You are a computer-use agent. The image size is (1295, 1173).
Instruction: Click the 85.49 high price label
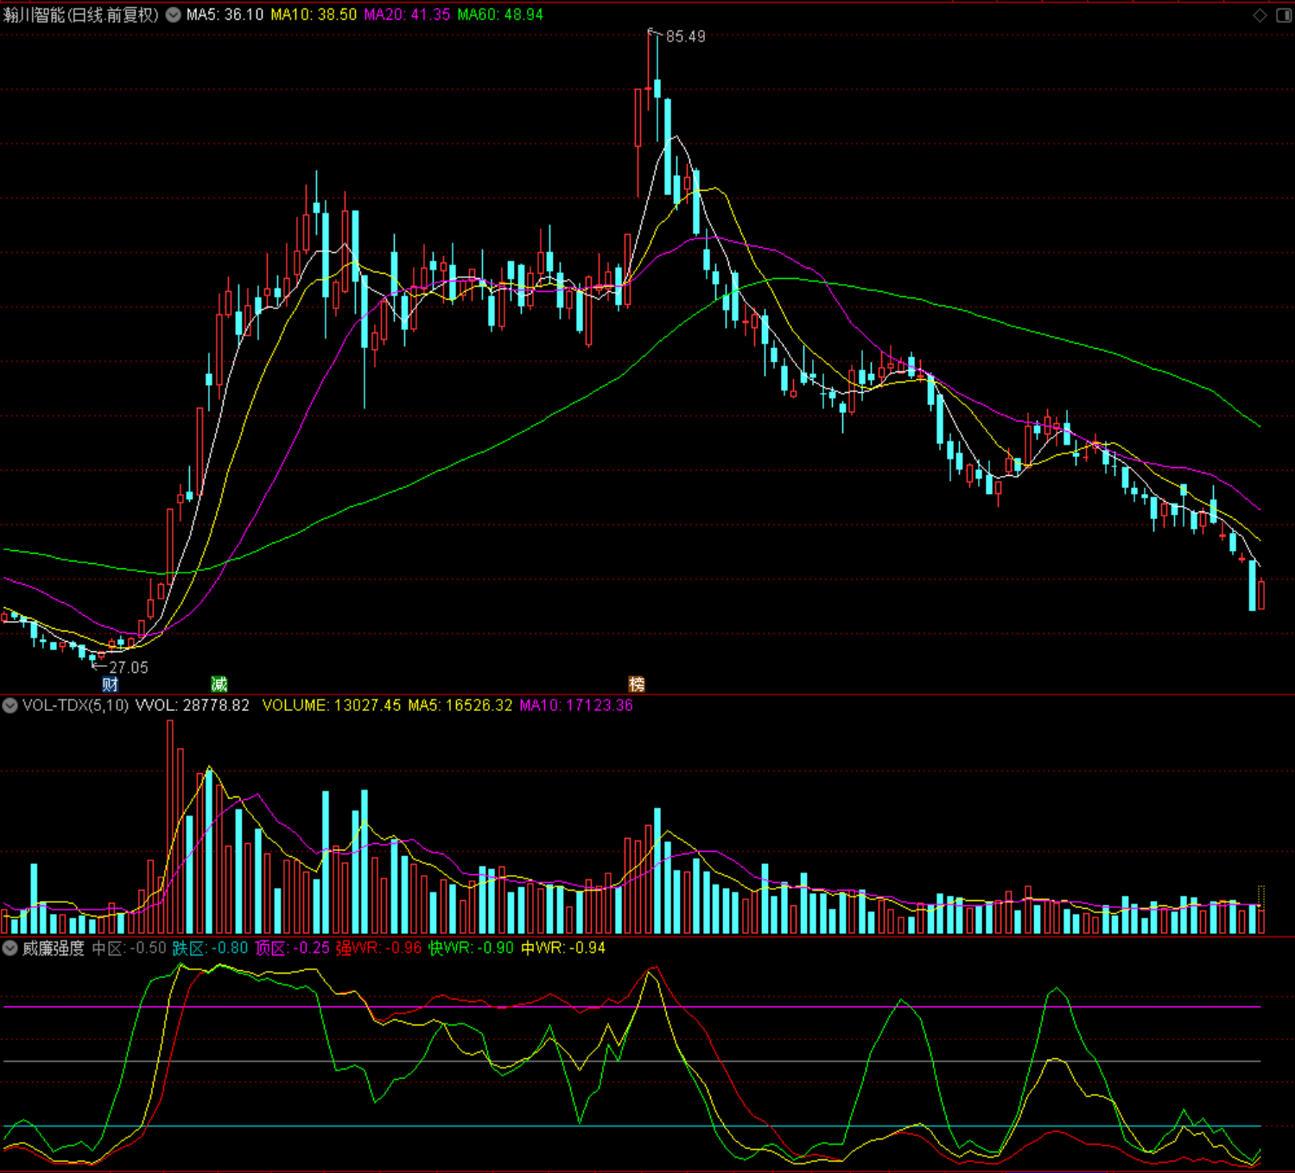685,36
